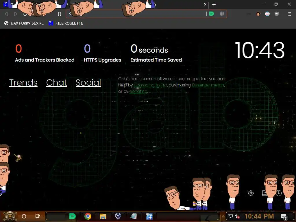Close the current tab

205,4
